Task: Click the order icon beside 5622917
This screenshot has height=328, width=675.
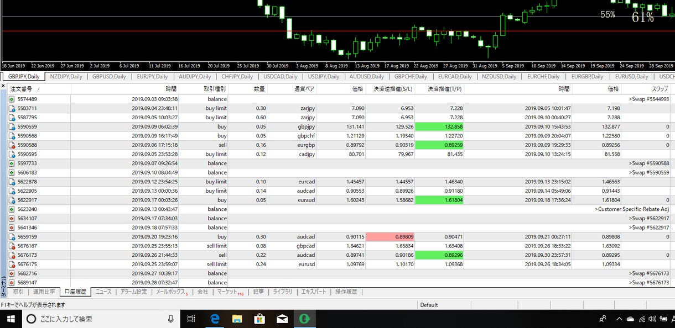Action: 12,200
